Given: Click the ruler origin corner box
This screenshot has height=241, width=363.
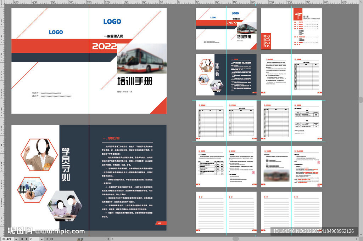Looking at the screenshot, I should [2, 2].
